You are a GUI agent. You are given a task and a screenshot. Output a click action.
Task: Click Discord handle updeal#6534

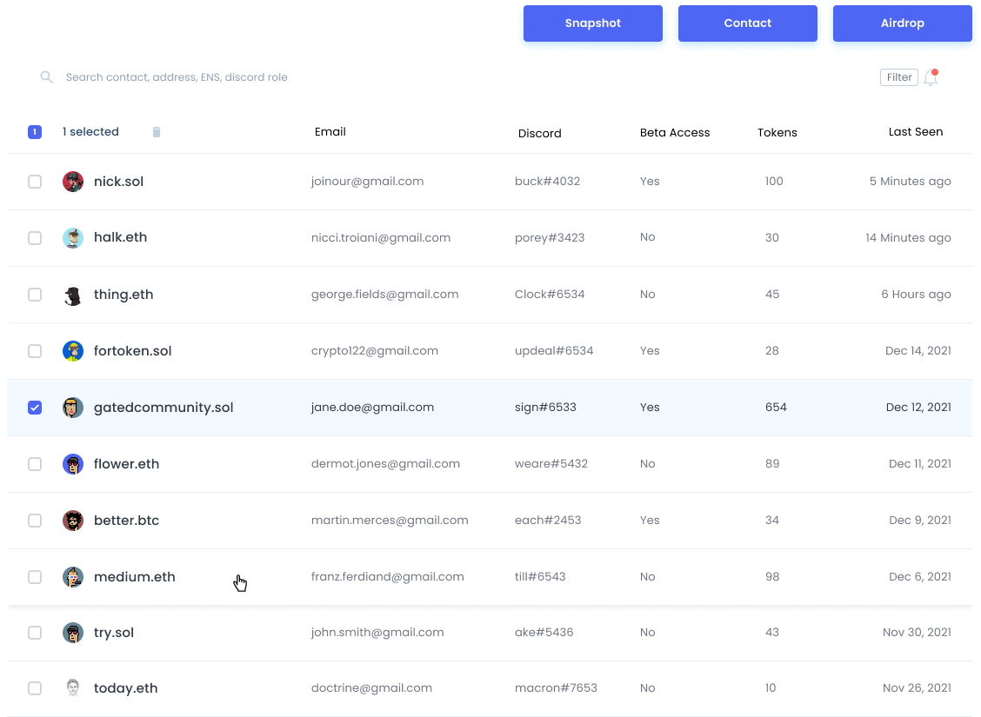point(554,351)
